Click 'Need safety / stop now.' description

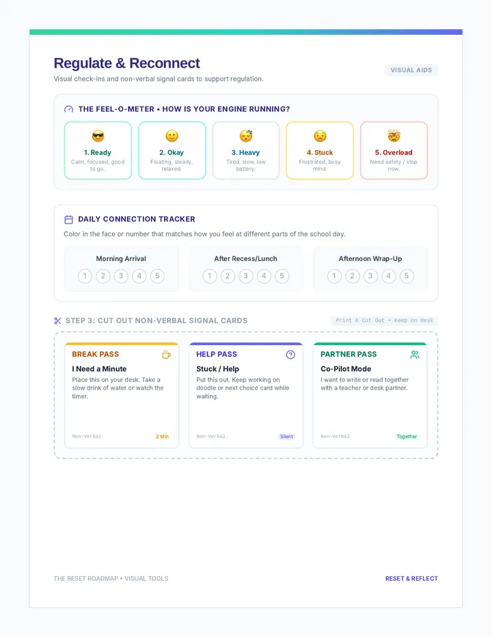tap(394, 165)
